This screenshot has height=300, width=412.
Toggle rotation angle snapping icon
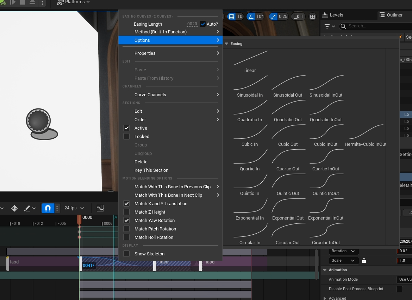pyautogui.click(x=251, y=17)
